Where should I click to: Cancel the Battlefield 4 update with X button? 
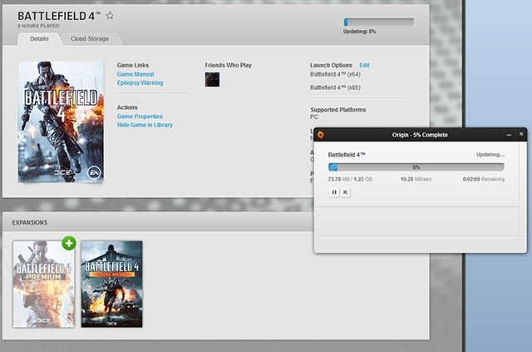click(345, 192)
